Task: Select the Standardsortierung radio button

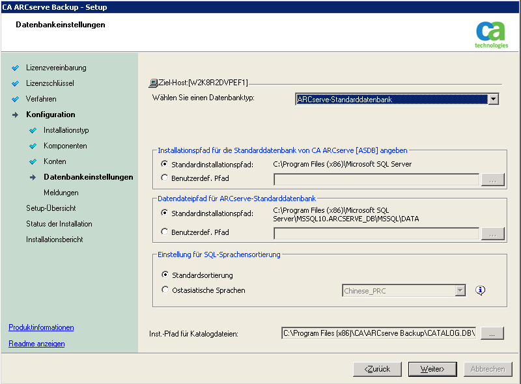Action: pos(165,275)
